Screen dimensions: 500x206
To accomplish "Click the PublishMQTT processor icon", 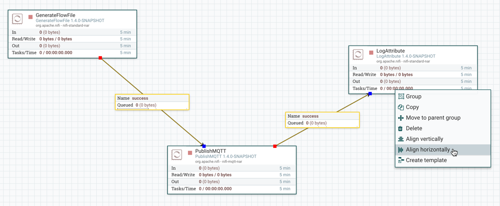I will 177,154.
